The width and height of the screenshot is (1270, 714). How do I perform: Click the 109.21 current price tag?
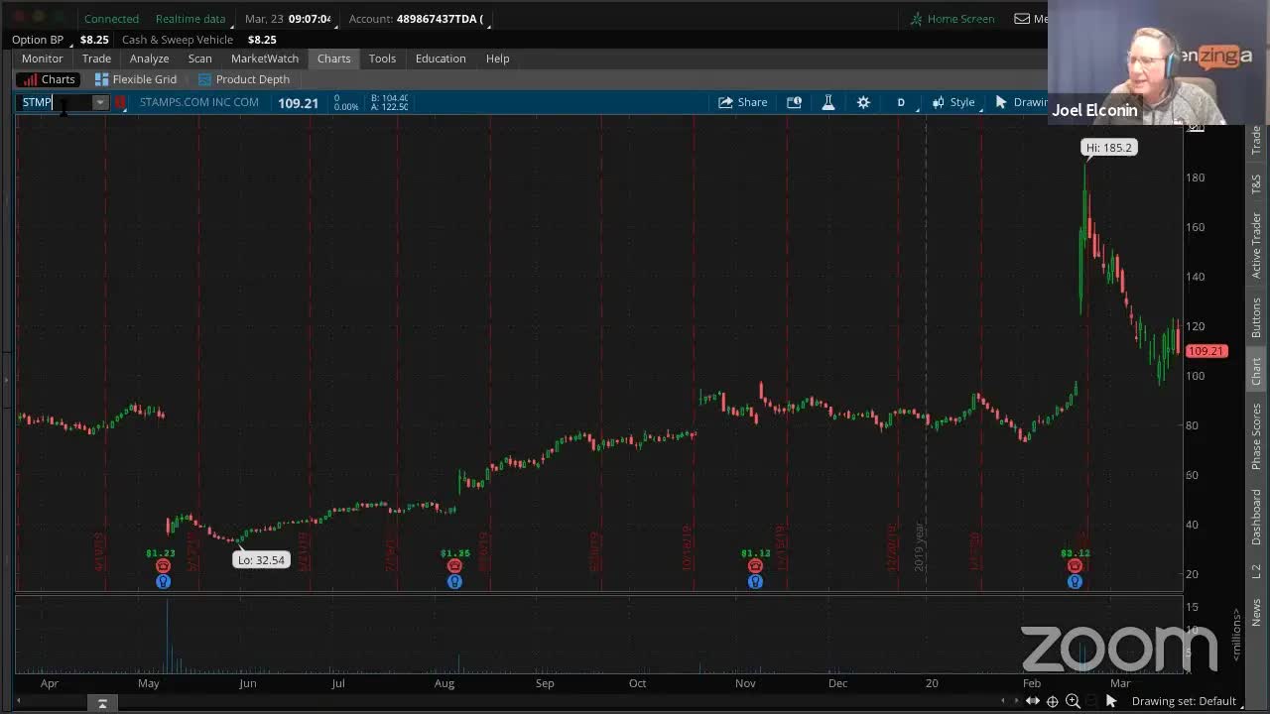tap(1206, 351)
